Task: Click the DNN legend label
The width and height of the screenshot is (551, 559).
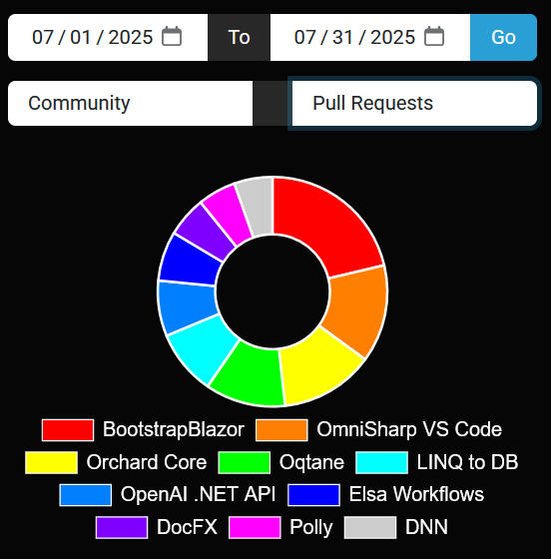Action: [426, 527]
